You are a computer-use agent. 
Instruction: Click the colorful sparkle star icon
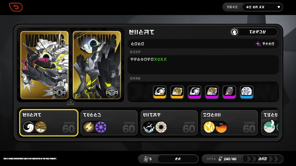click(x=258, y=44)
